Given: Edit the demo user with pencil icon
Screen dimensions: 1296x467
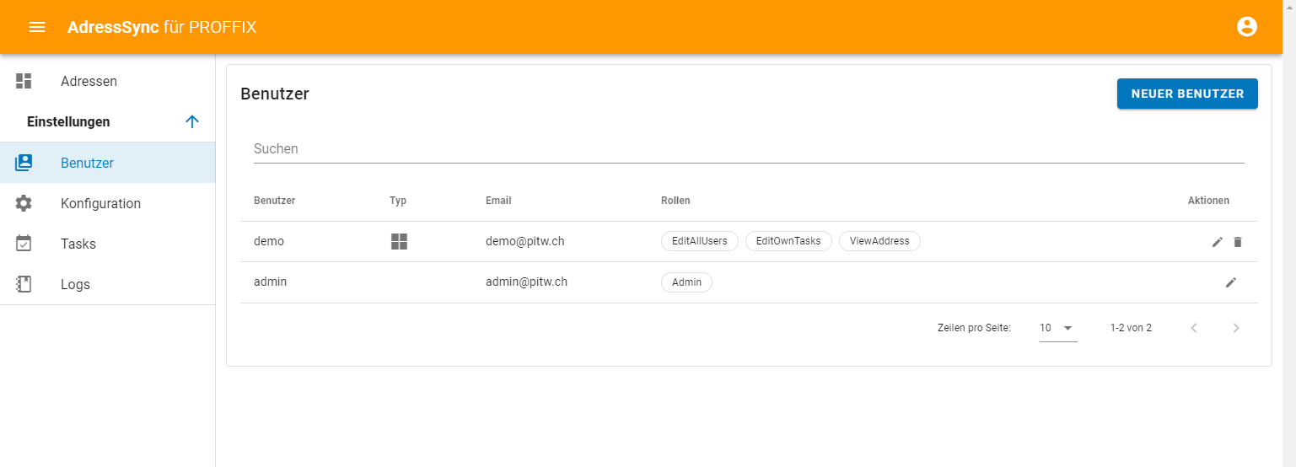Looking at the screenshot, I should click(x=1217, y=242).
